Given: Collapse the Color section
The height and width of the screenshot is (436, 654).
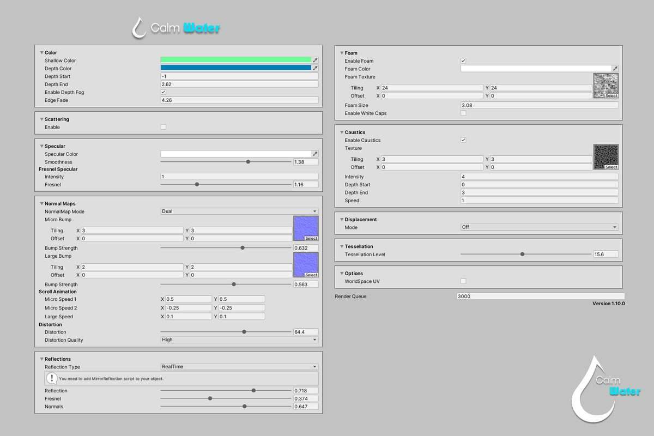Looking at the screenshot, I should click(x=41, y=53).
